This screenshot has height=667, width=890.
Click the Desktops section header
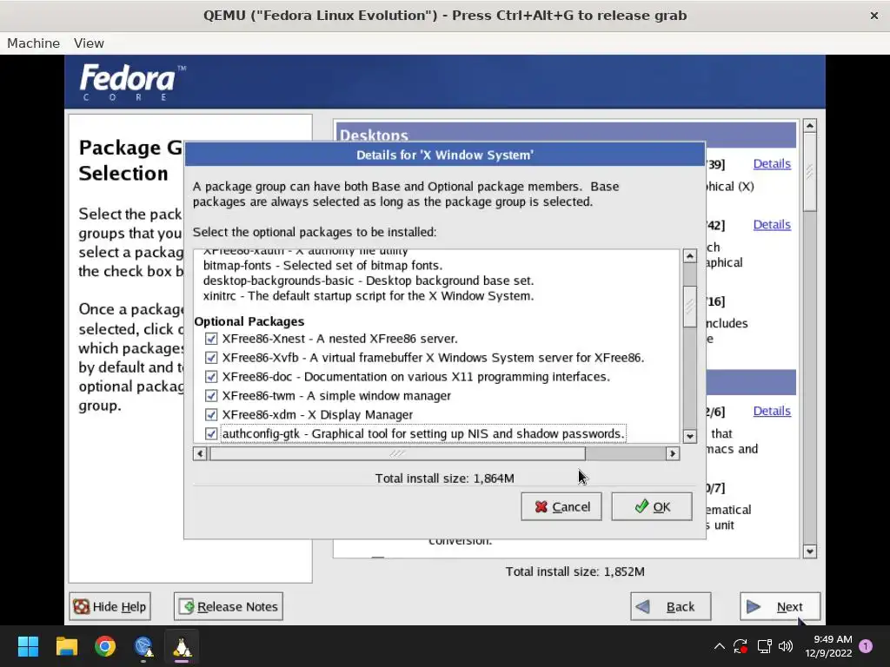[x=566, y=135]
